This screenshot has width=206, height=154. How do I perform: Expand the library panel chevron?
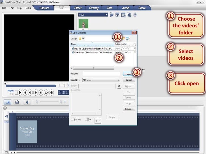(135, 15)
